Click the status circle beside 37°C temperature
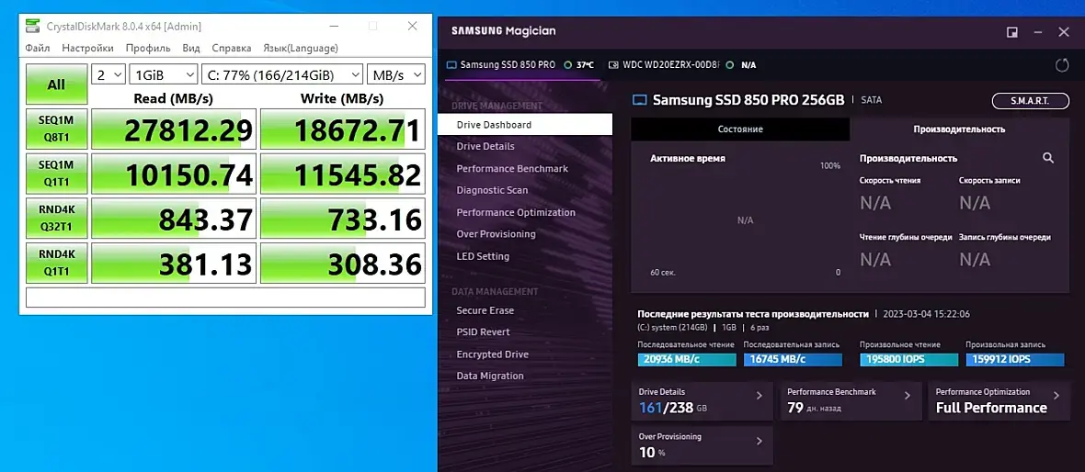Screen dimensions: 1085x472 [567, 65]
